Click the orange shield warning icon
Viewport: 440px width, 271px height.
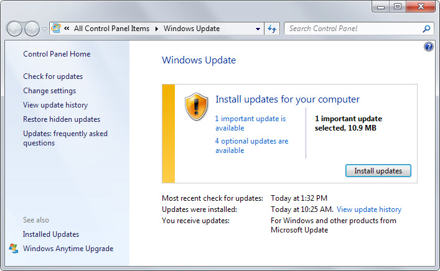click(196, 106)
